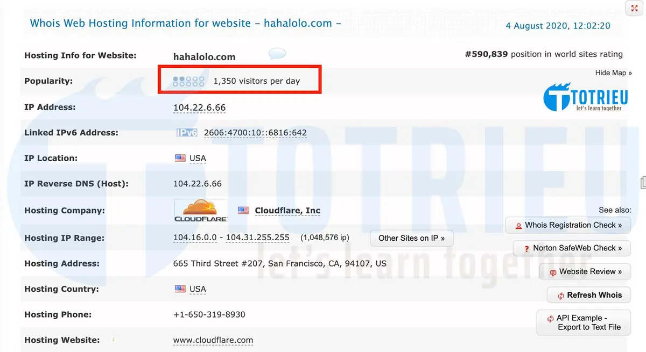Screen dimensions: 646x352
Task: Open the 104.22.6.66 IP address link
Action: 199,107
